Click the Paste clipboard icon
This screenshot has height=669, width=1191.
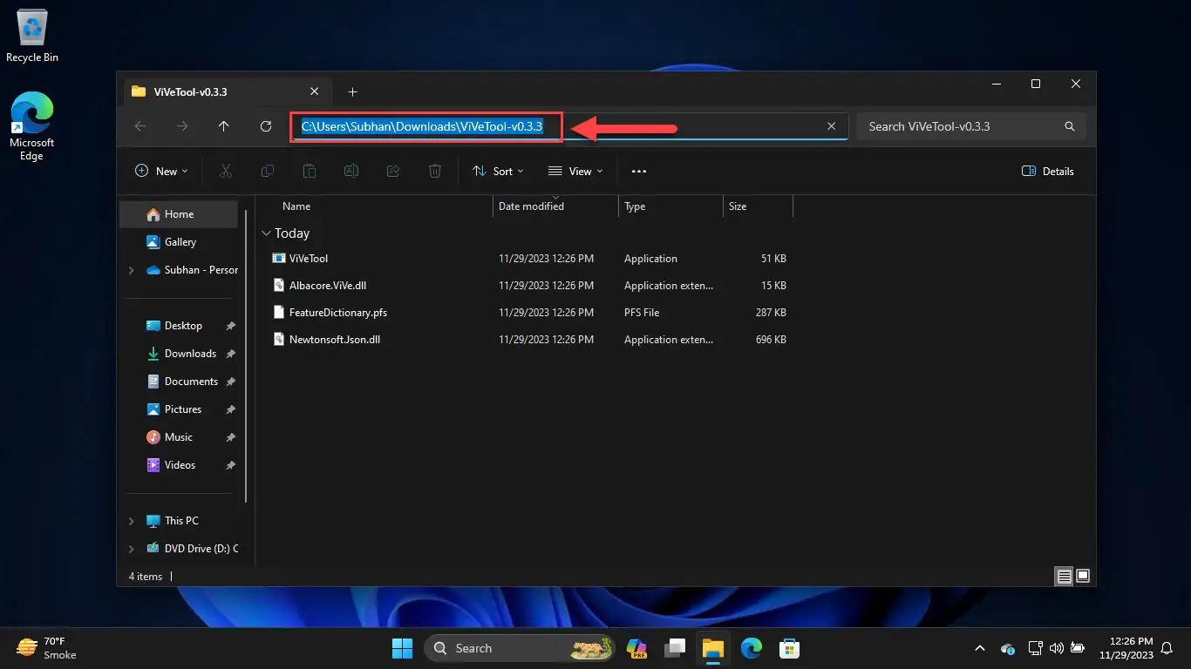point(310,171)
